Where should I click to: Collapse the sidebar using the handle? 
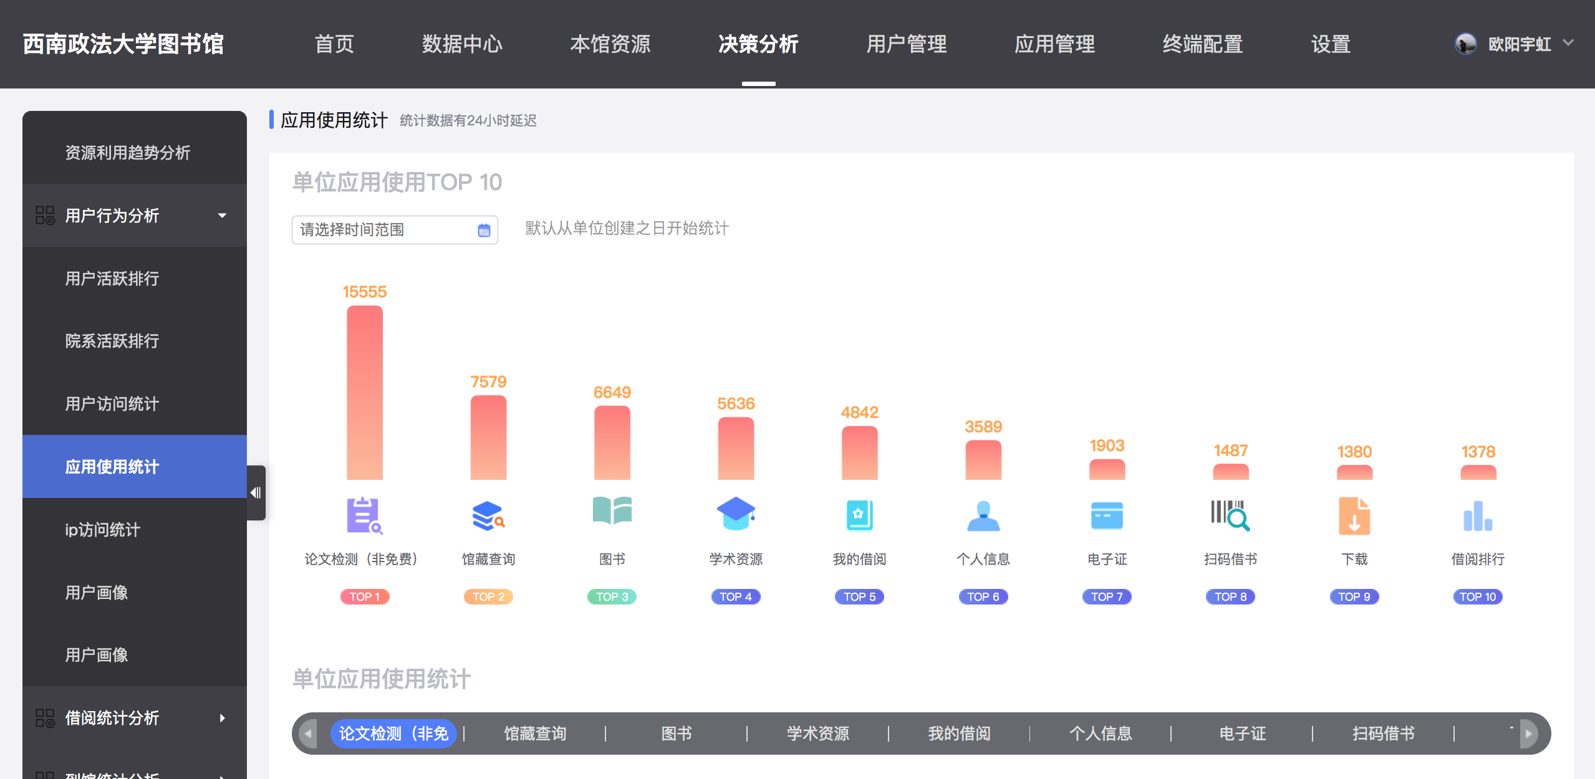pyautogui.click(x=256, y=493)
